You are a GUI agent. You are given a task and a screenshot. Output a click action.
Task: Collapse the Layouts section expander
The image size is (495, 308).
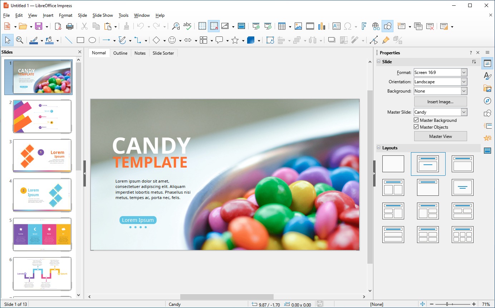tap(379, 148)
